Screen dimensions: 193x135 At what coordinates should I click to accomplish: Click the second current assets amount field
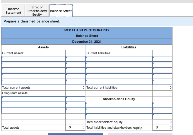coord(75,65)
